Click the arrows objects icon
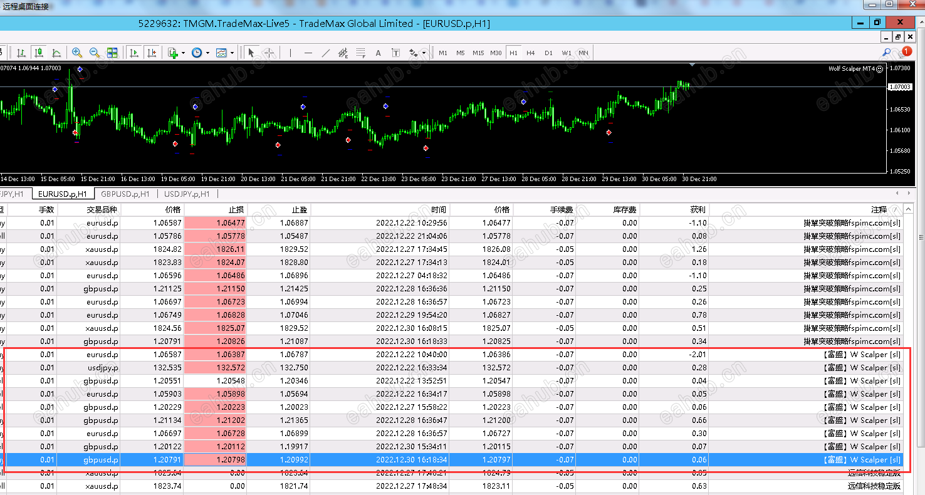925x495 pixels. point(413,53)
